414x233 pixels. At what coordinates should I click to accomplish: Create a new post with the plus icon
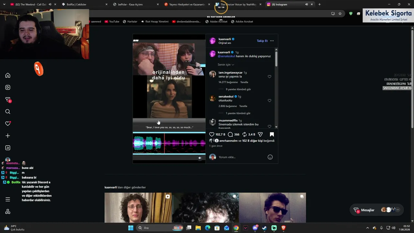pyautogui.click(x=8, y=136)
